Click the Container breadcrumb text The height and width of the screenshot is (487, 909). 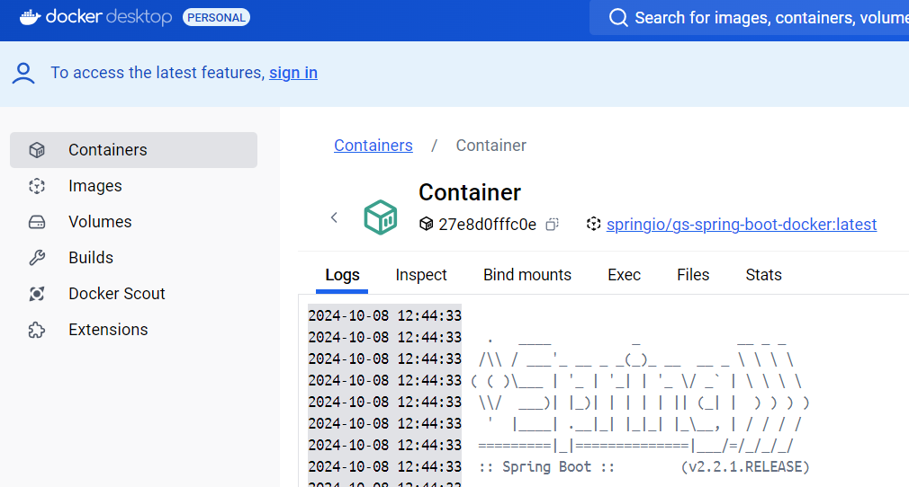click(491, 146)
